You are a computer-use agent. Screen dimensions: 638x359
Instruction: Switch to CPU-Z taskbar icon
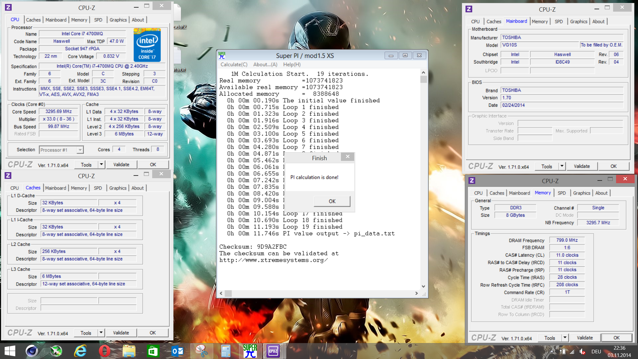[x=273, y=351]
